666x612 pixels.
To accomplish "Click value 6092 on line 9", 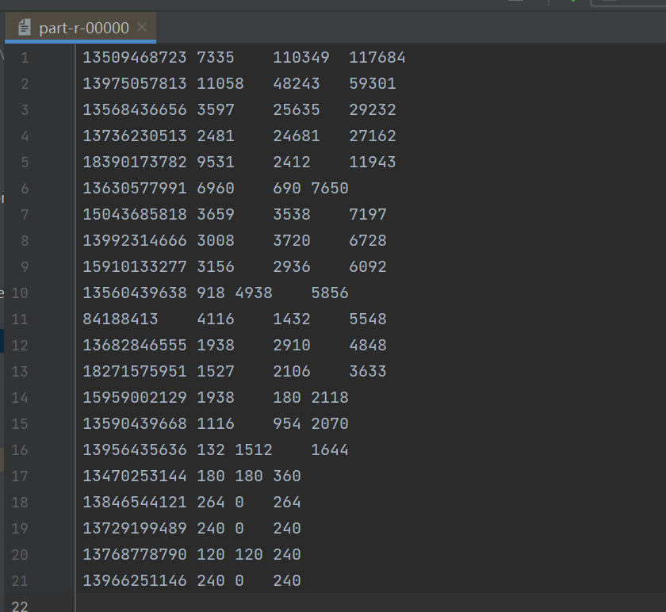I will pyautogui.click(x=368, y=266).
